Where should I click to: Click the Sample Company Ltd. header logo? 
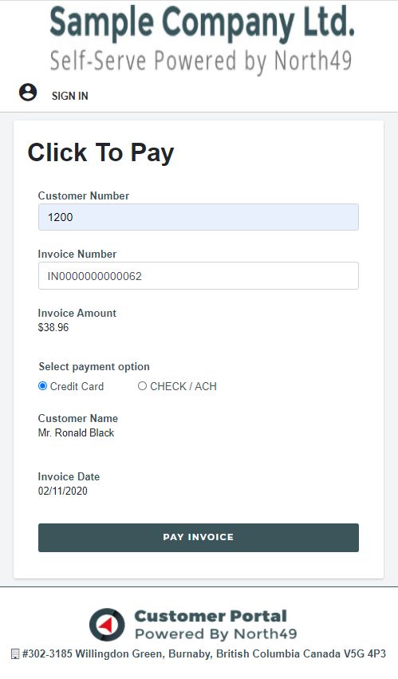click(202, 22)
